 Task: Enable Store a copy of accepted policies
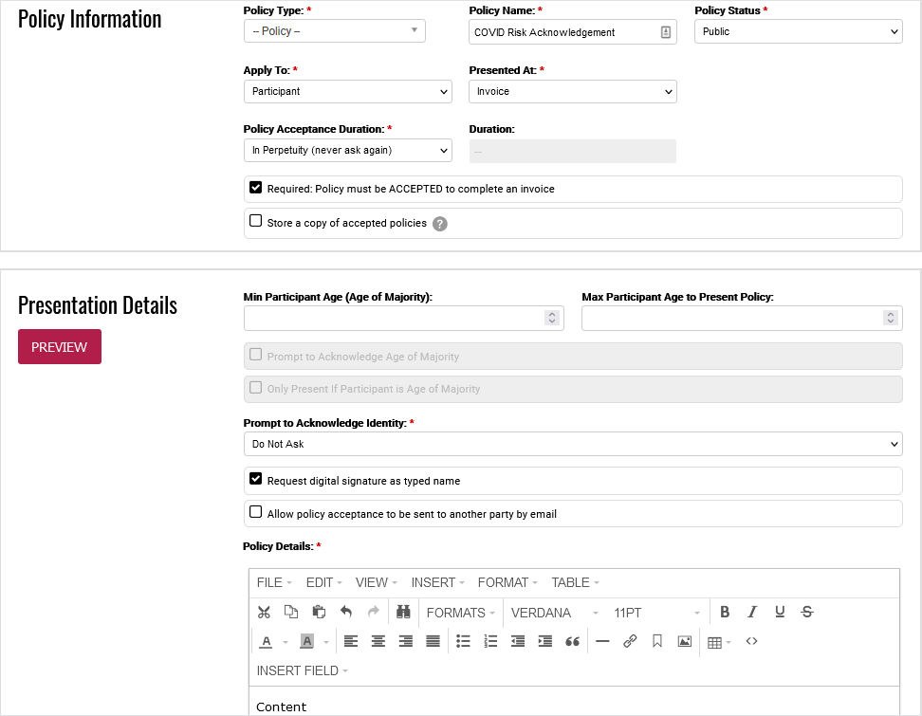[x=256, y=222]
